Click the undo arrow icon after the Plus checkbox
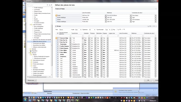 pos(124,29)
